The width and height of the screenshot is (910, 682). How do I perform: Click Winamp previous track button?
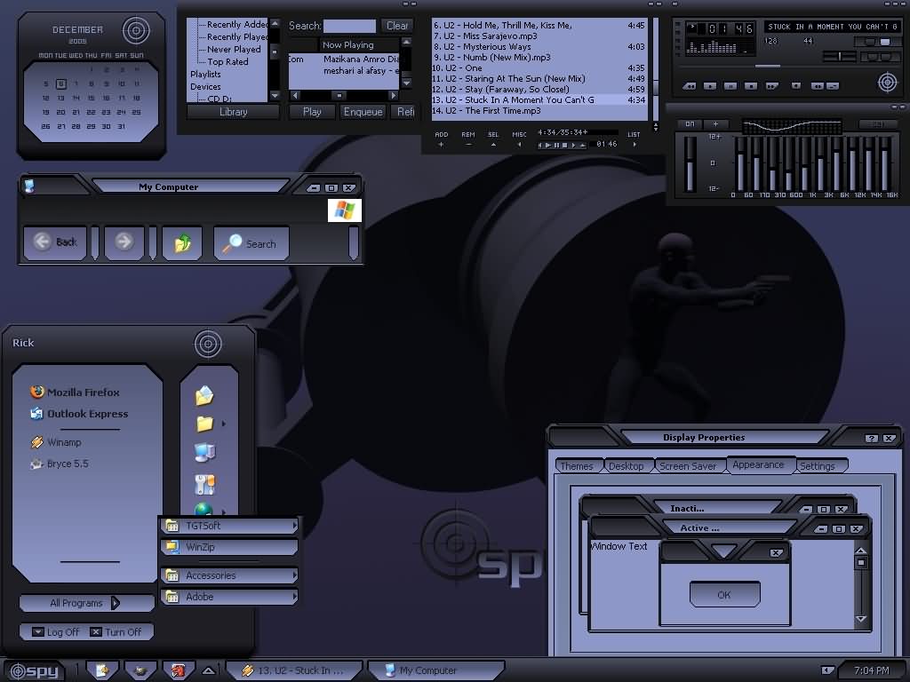[689, 86]
